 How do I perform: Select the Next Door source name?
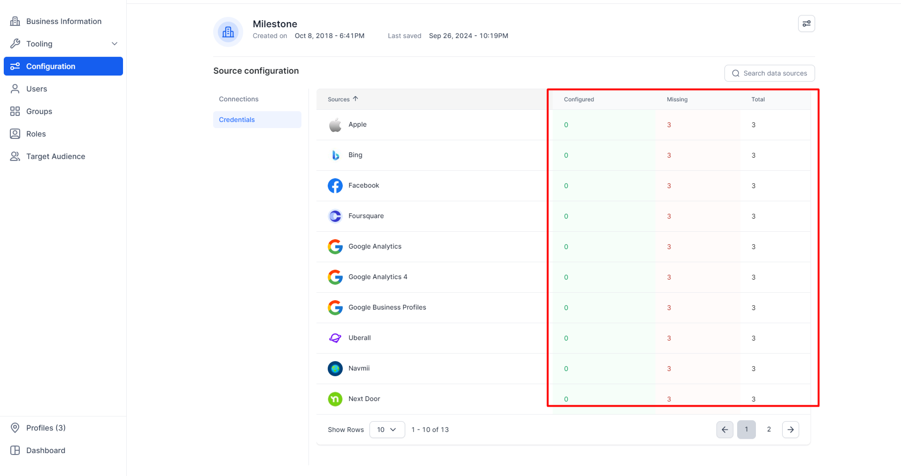point(364,399)
